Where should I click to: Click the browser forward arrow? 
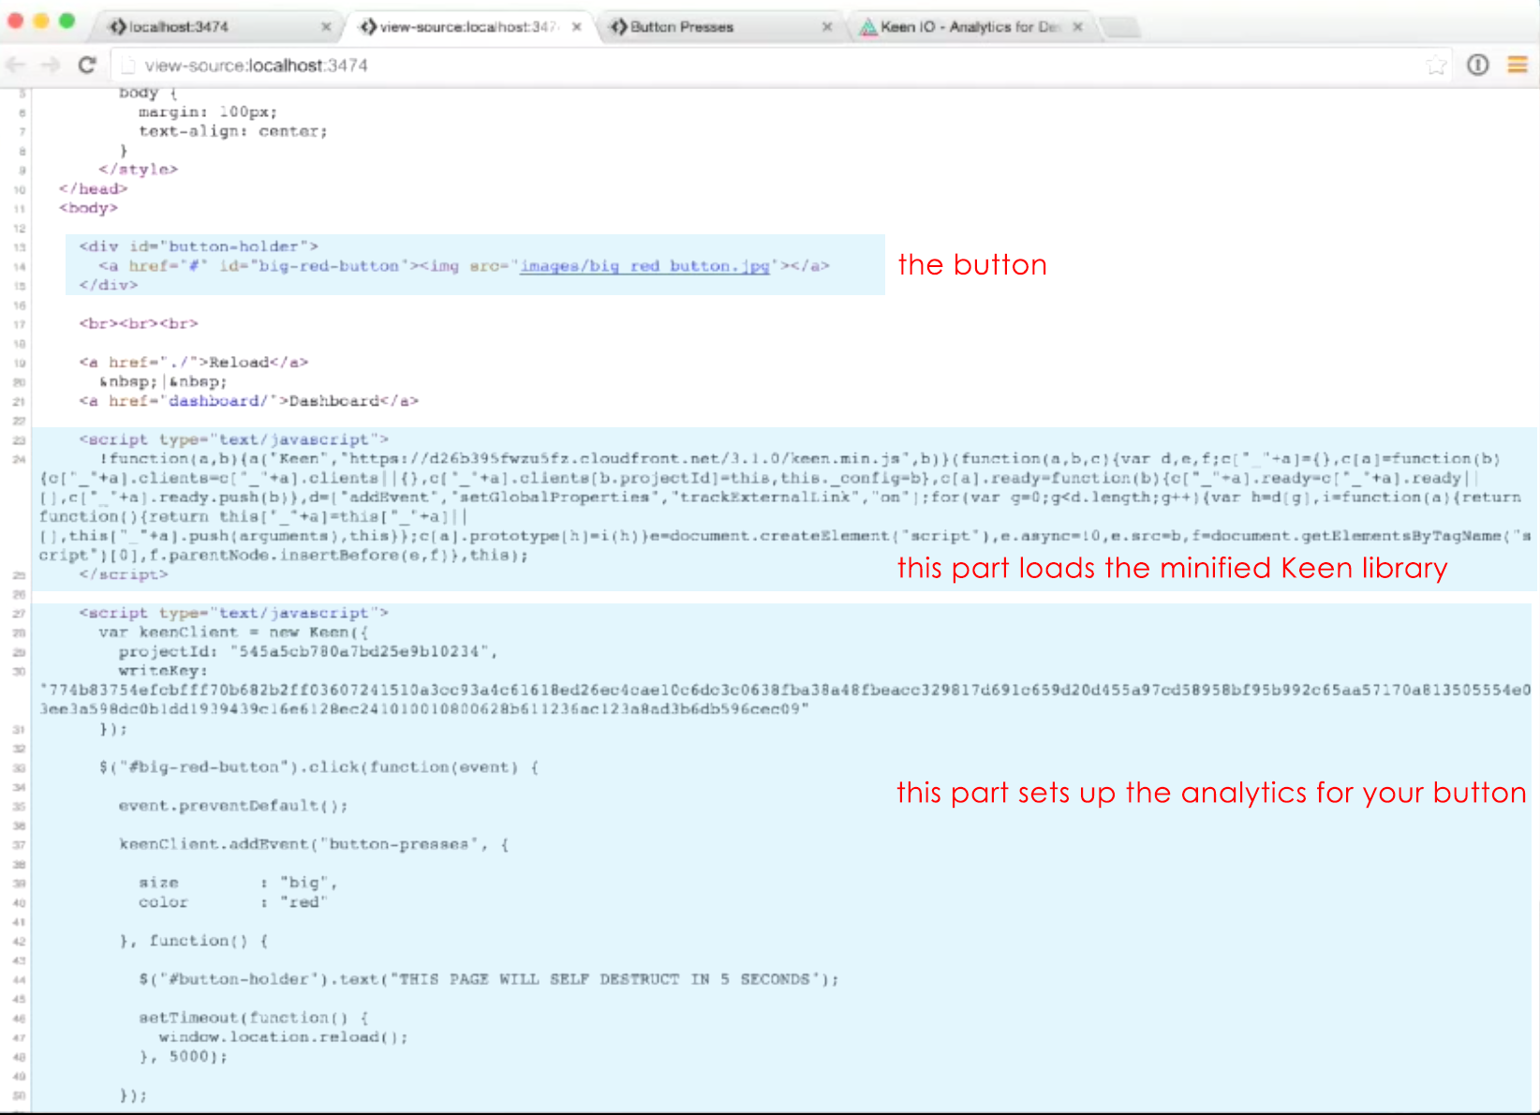point(51,65)
